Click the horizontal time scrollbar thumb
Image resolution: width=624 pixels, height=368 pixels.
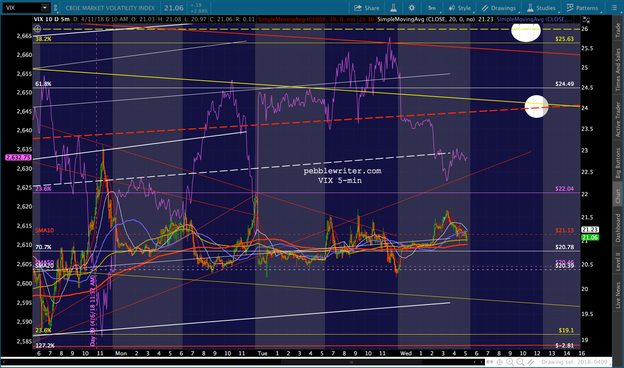pyautogui.click(x=351, y=362)
